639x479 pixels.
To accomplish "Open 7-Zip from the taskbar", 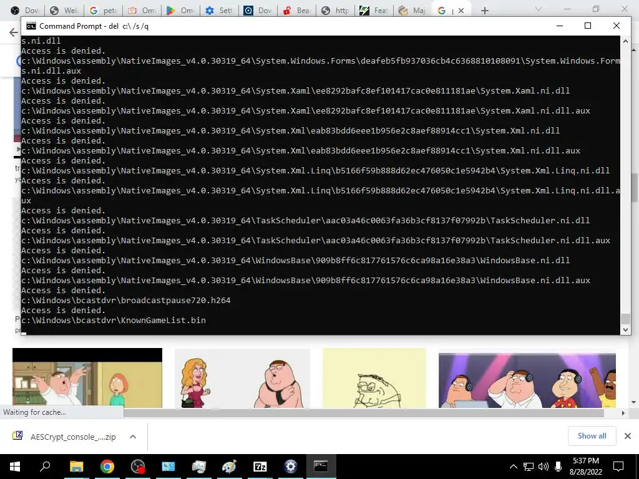I will point(260,467).
